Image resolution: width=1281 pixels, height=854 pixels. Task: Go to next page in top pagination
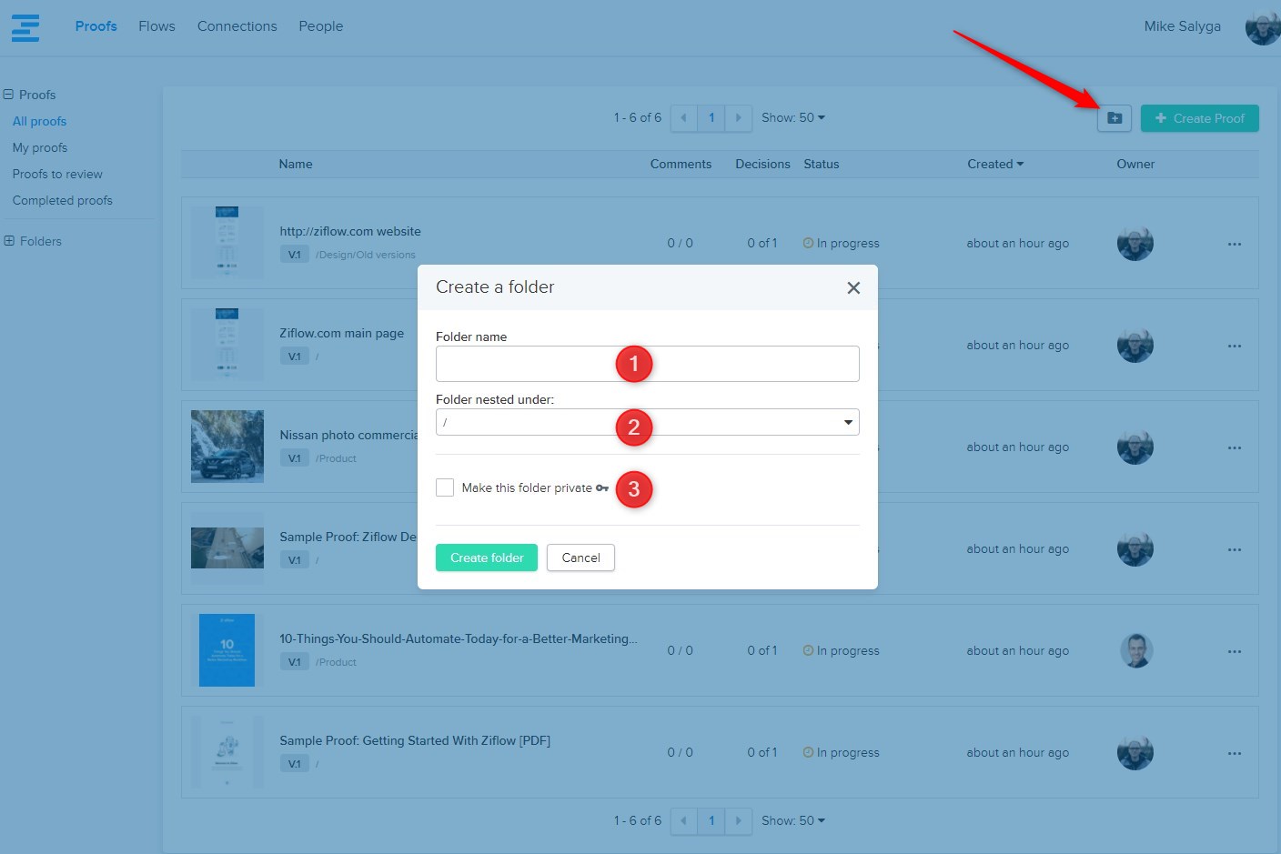(738, 118)
